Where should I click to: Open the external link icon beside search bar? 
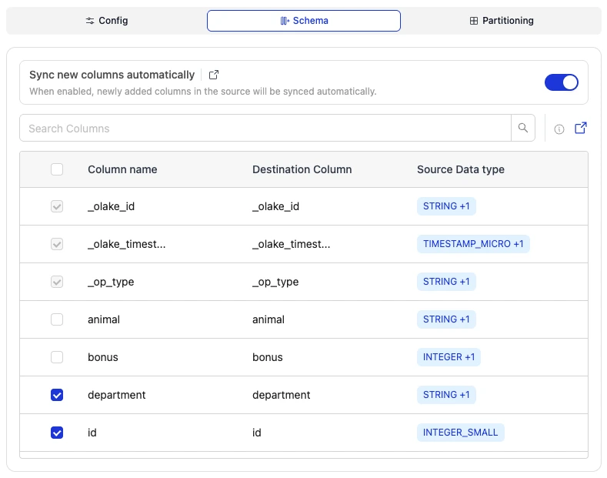(x=581, y=129)
